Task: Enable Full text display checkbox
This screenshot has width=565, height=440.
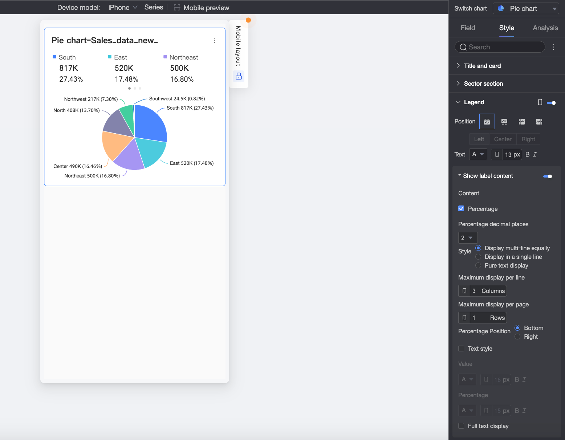Action: pos(461,426)
